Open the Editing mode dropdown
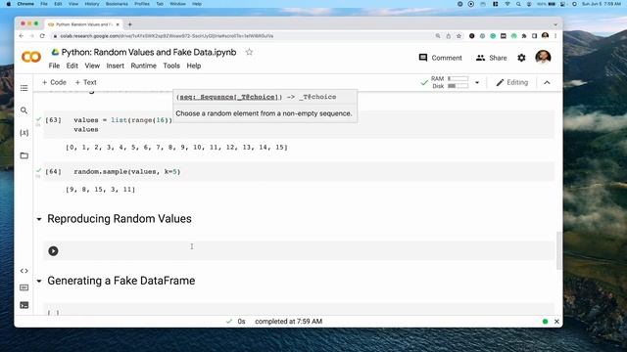627x352 pixels. click(x=511, y=82)
